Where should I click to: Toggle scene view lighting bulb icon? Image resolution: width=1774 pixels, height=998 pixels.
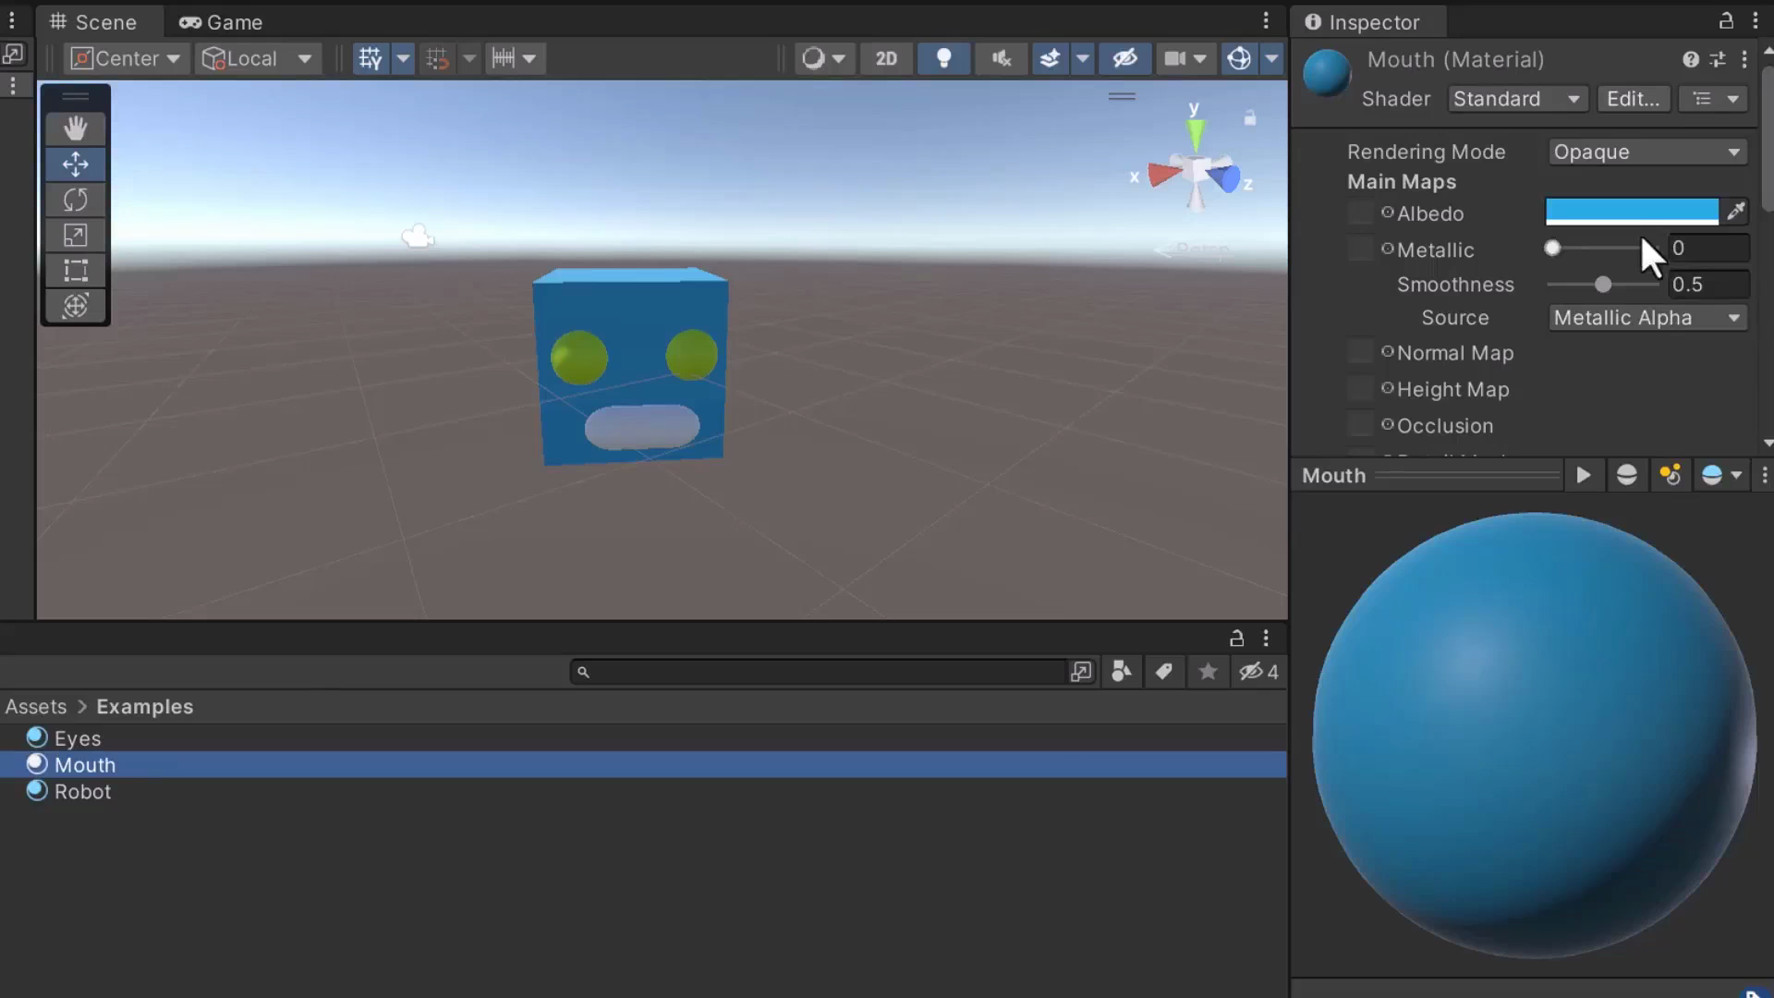click(x=943, y=58)
